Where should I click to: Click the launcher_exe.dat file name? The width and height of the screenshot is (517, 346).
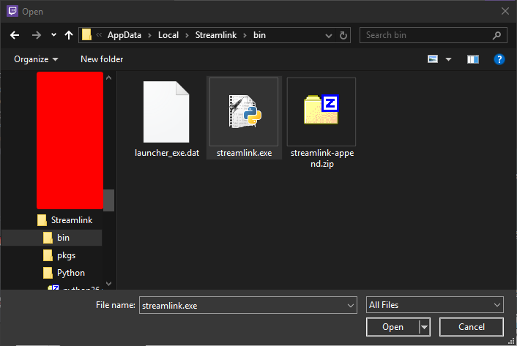(167, 153)
